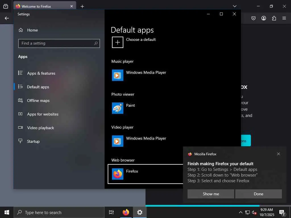The image size is (291, 218).
Task: Expand list all tabs chevron in Firefox
Action: click(x=234, y=6)
